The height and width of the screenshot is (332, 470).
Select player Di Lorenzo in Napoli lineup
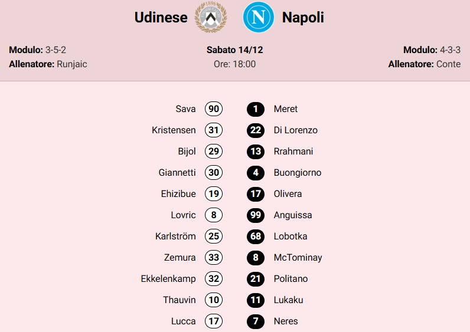295,130
